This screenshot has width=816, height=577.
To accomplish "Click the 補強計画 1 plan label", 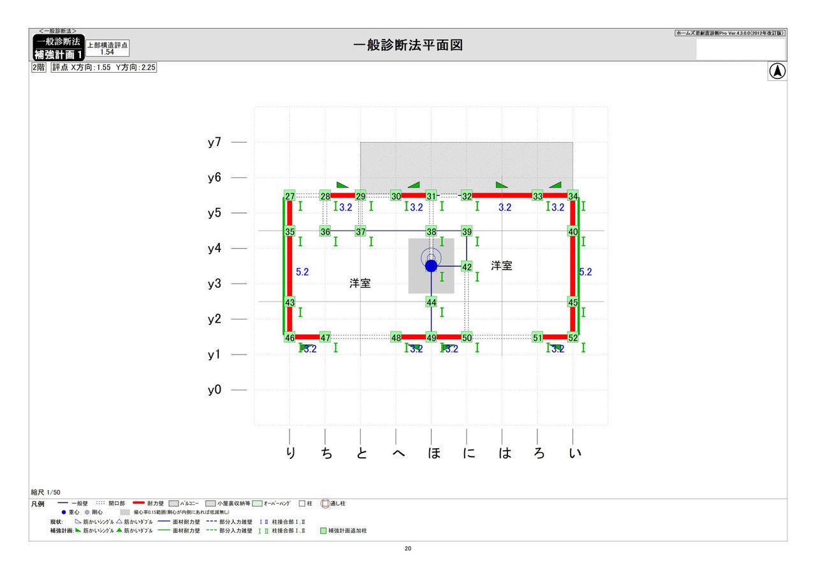I will (58, 54).
